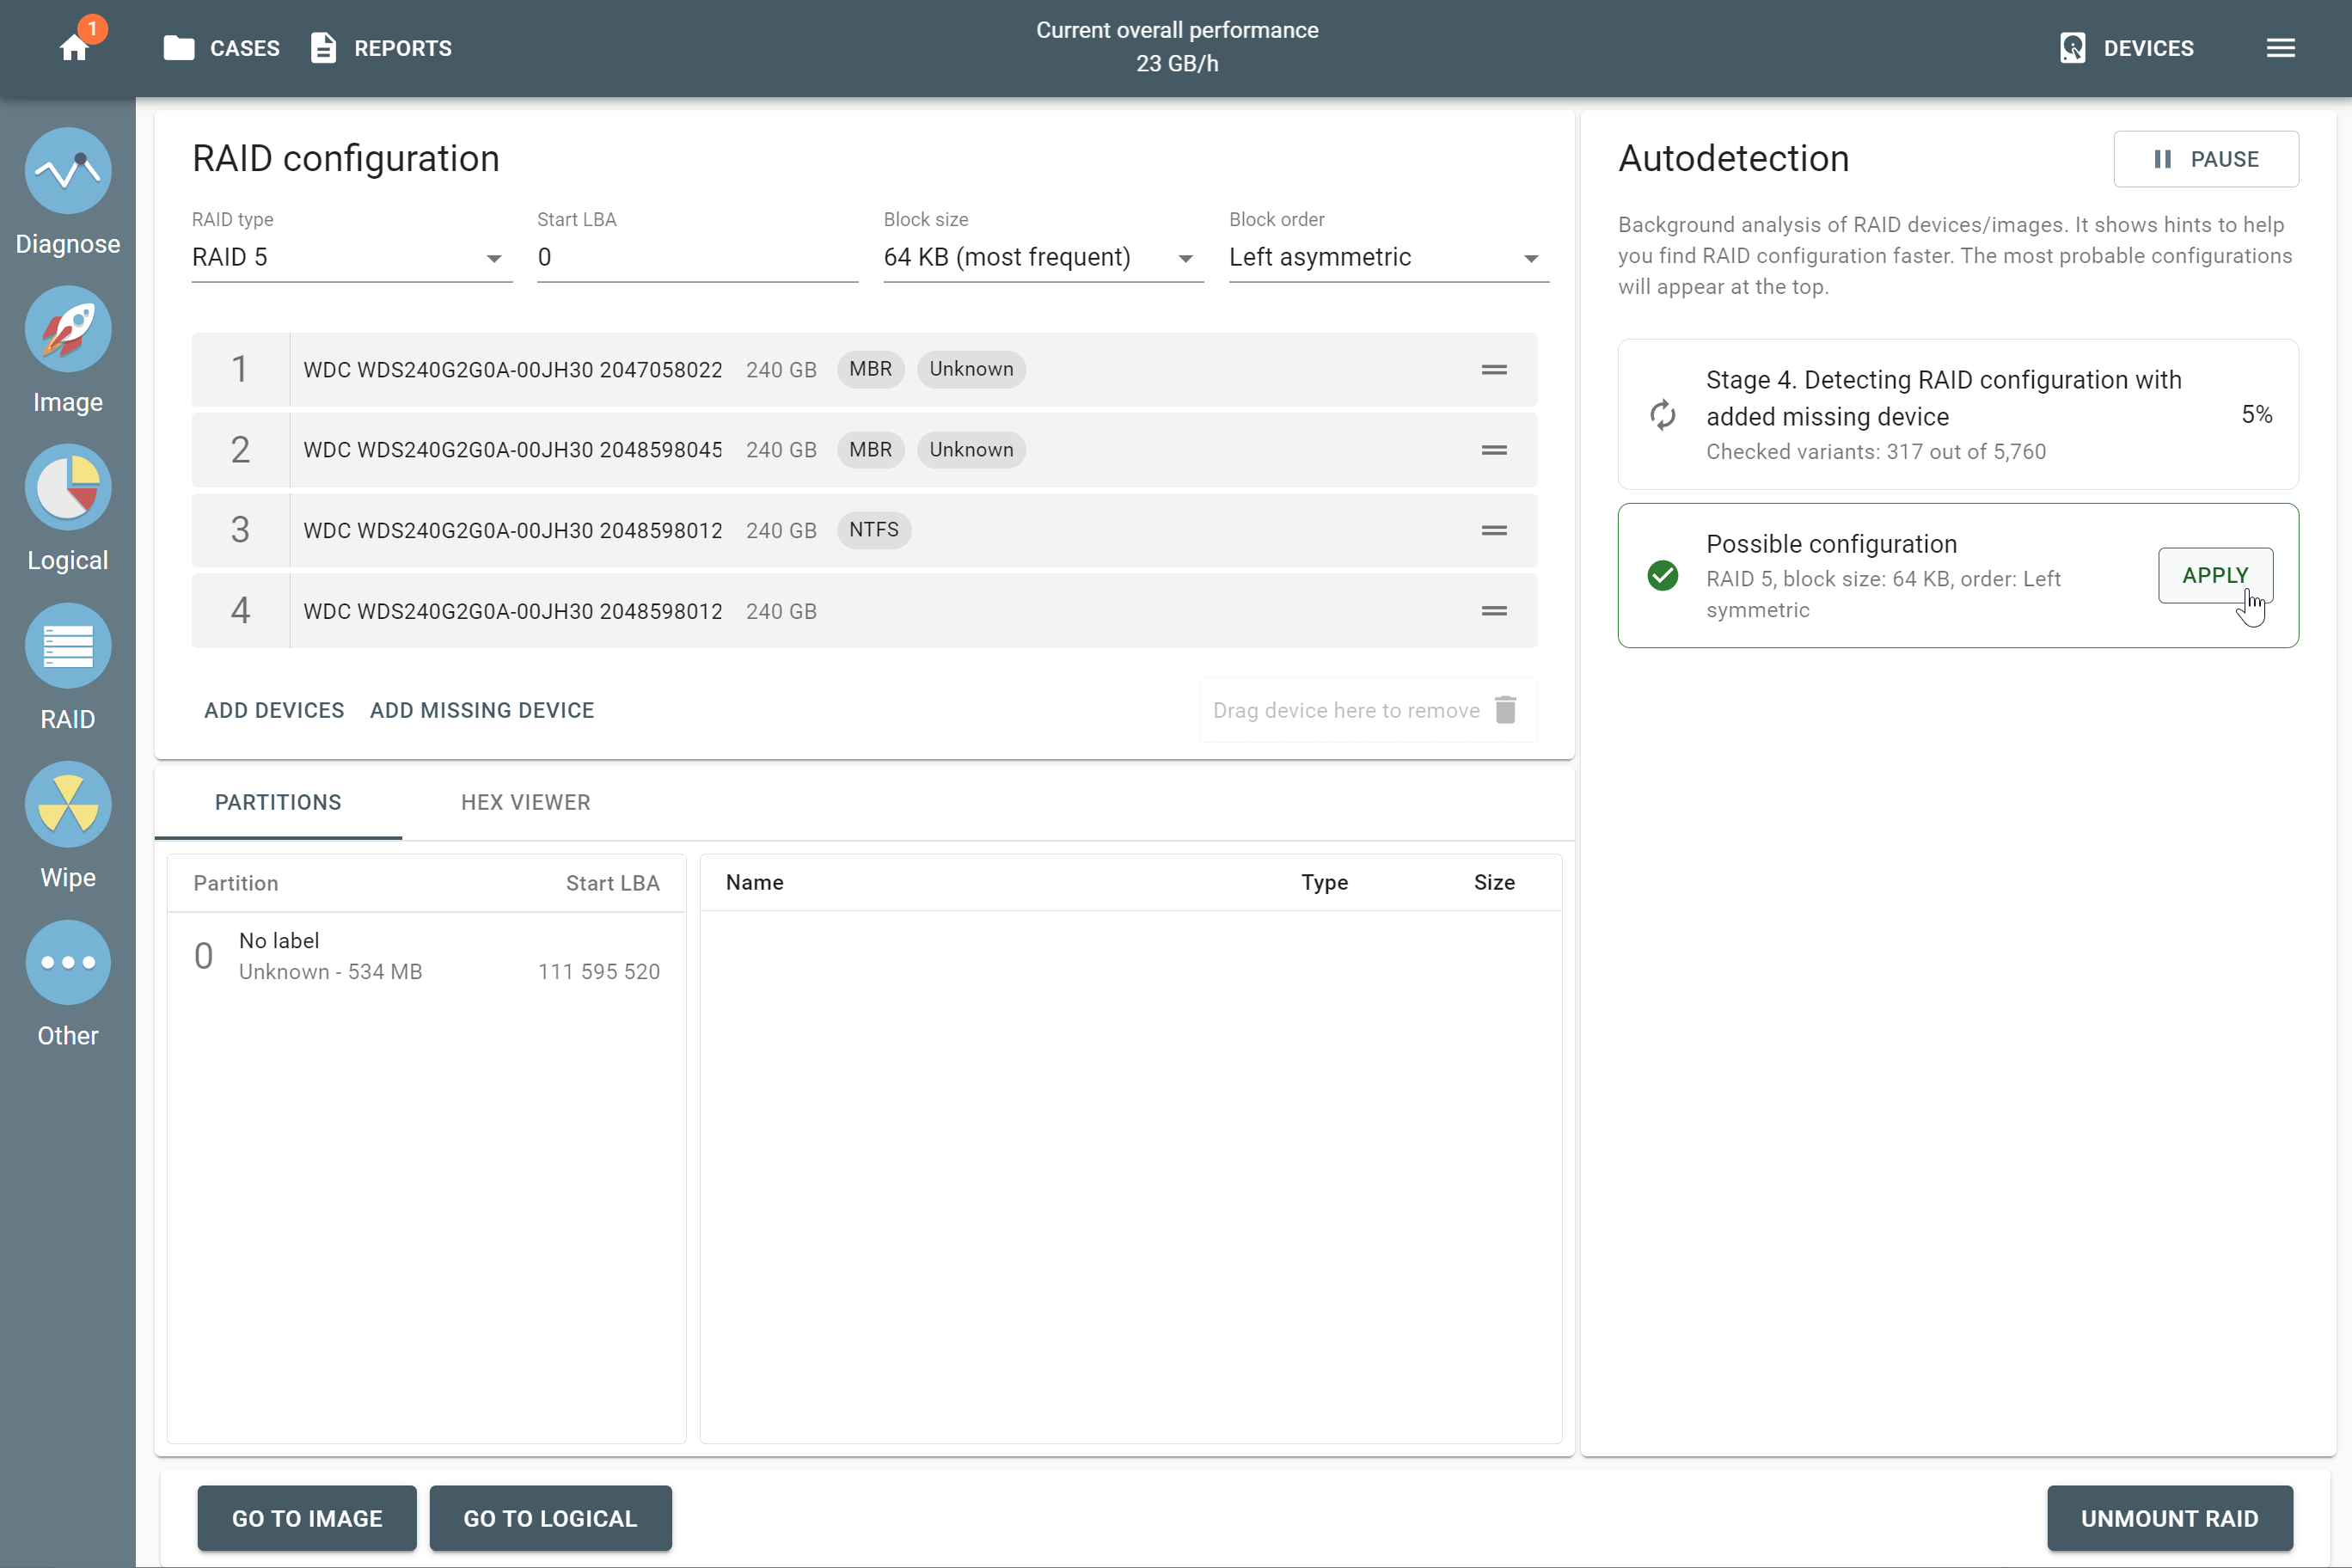Click Unmount RAID button

(2169, 1518)
